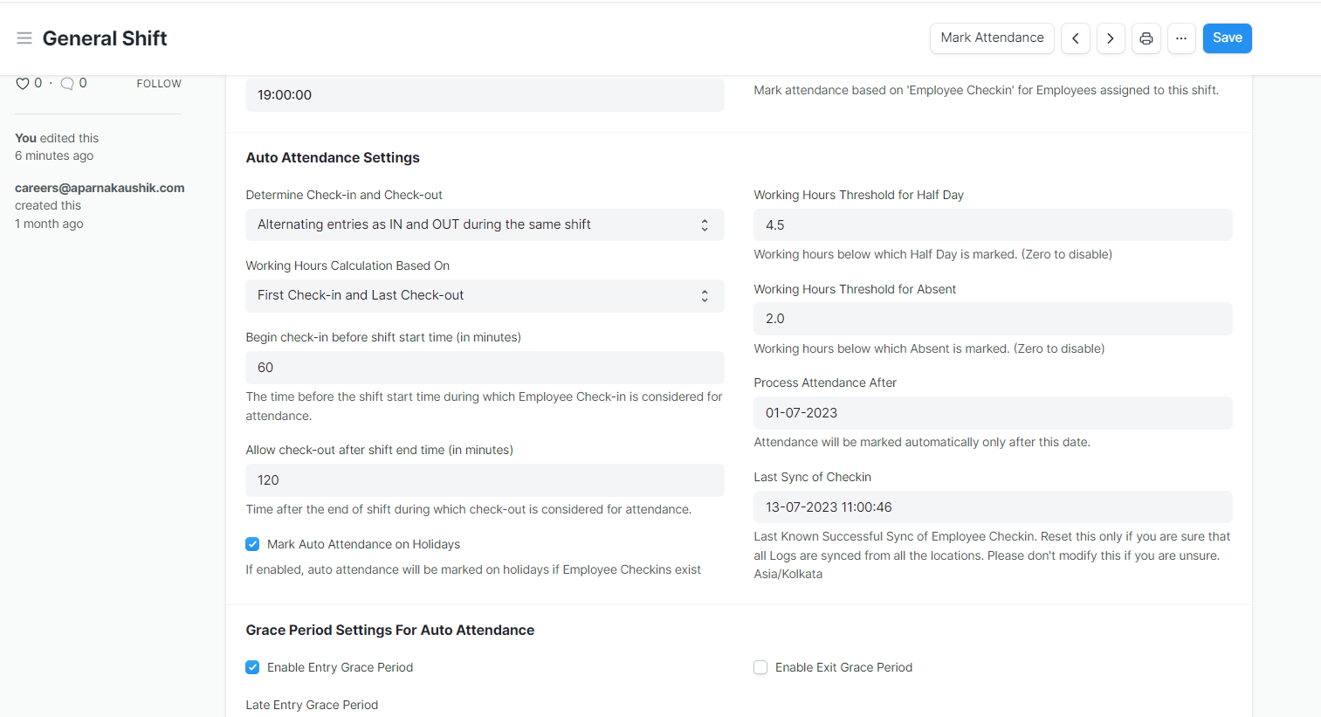Click the Mark Attendance button
Viewport: 1321px width, 717px height.
[x=992, y=38]
